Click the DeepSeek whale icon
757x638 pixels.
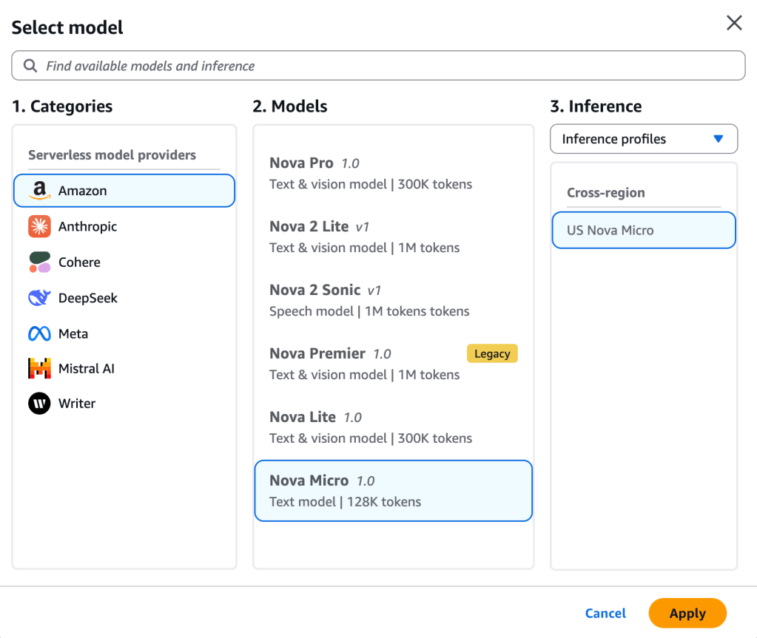tap(39, 298)
